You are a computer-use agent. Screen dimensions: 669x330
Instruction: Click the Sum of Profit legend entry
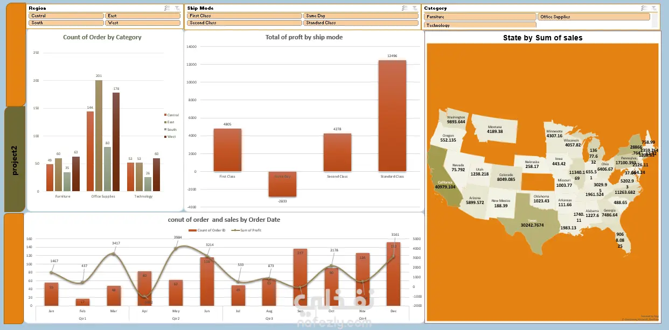(x=246, y=230)
